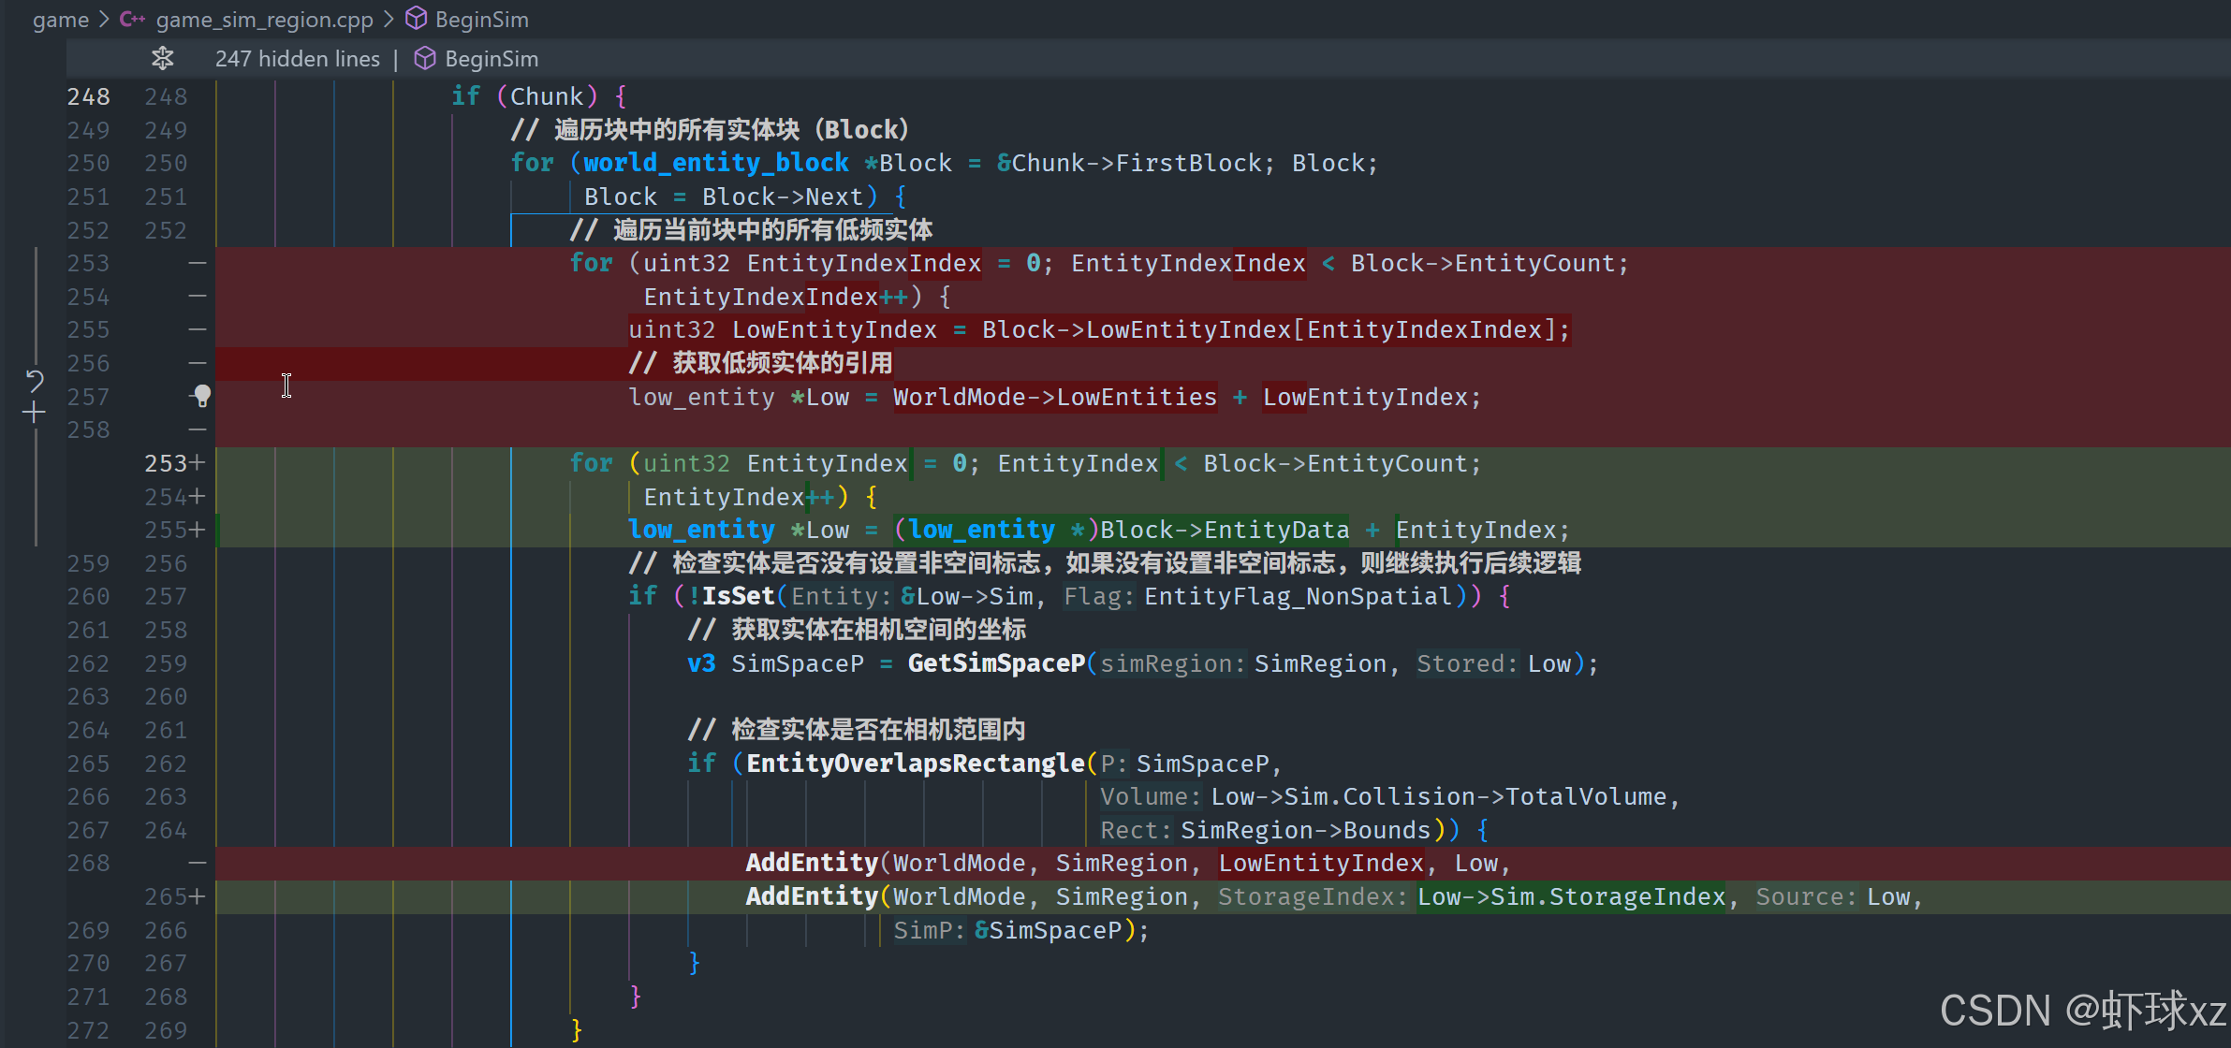Click the minus marker on deleted line 268
The width and height of the screenshot is (2231, 1048).
tap(197, 863)
